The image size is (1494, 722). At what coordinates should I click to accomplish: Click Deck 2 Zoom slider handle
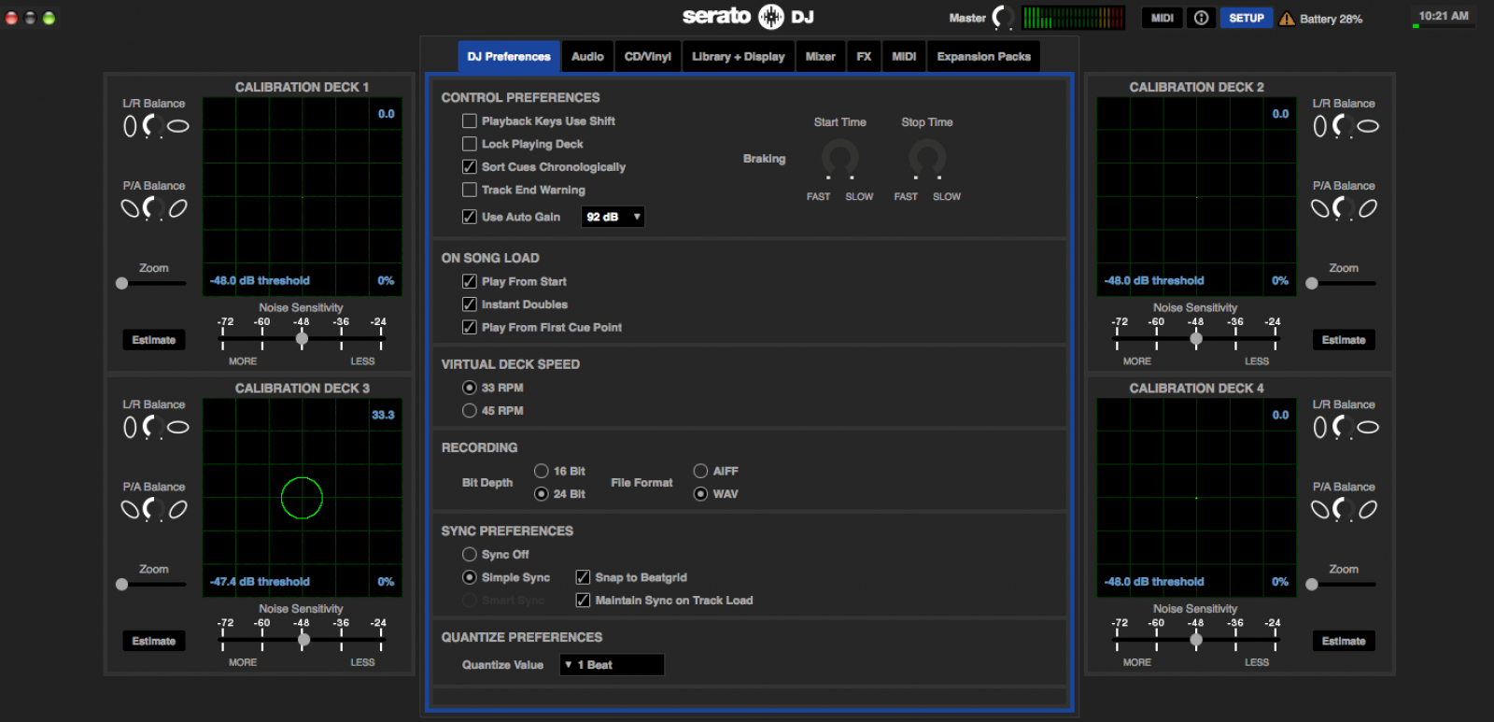pos(1312,283)
